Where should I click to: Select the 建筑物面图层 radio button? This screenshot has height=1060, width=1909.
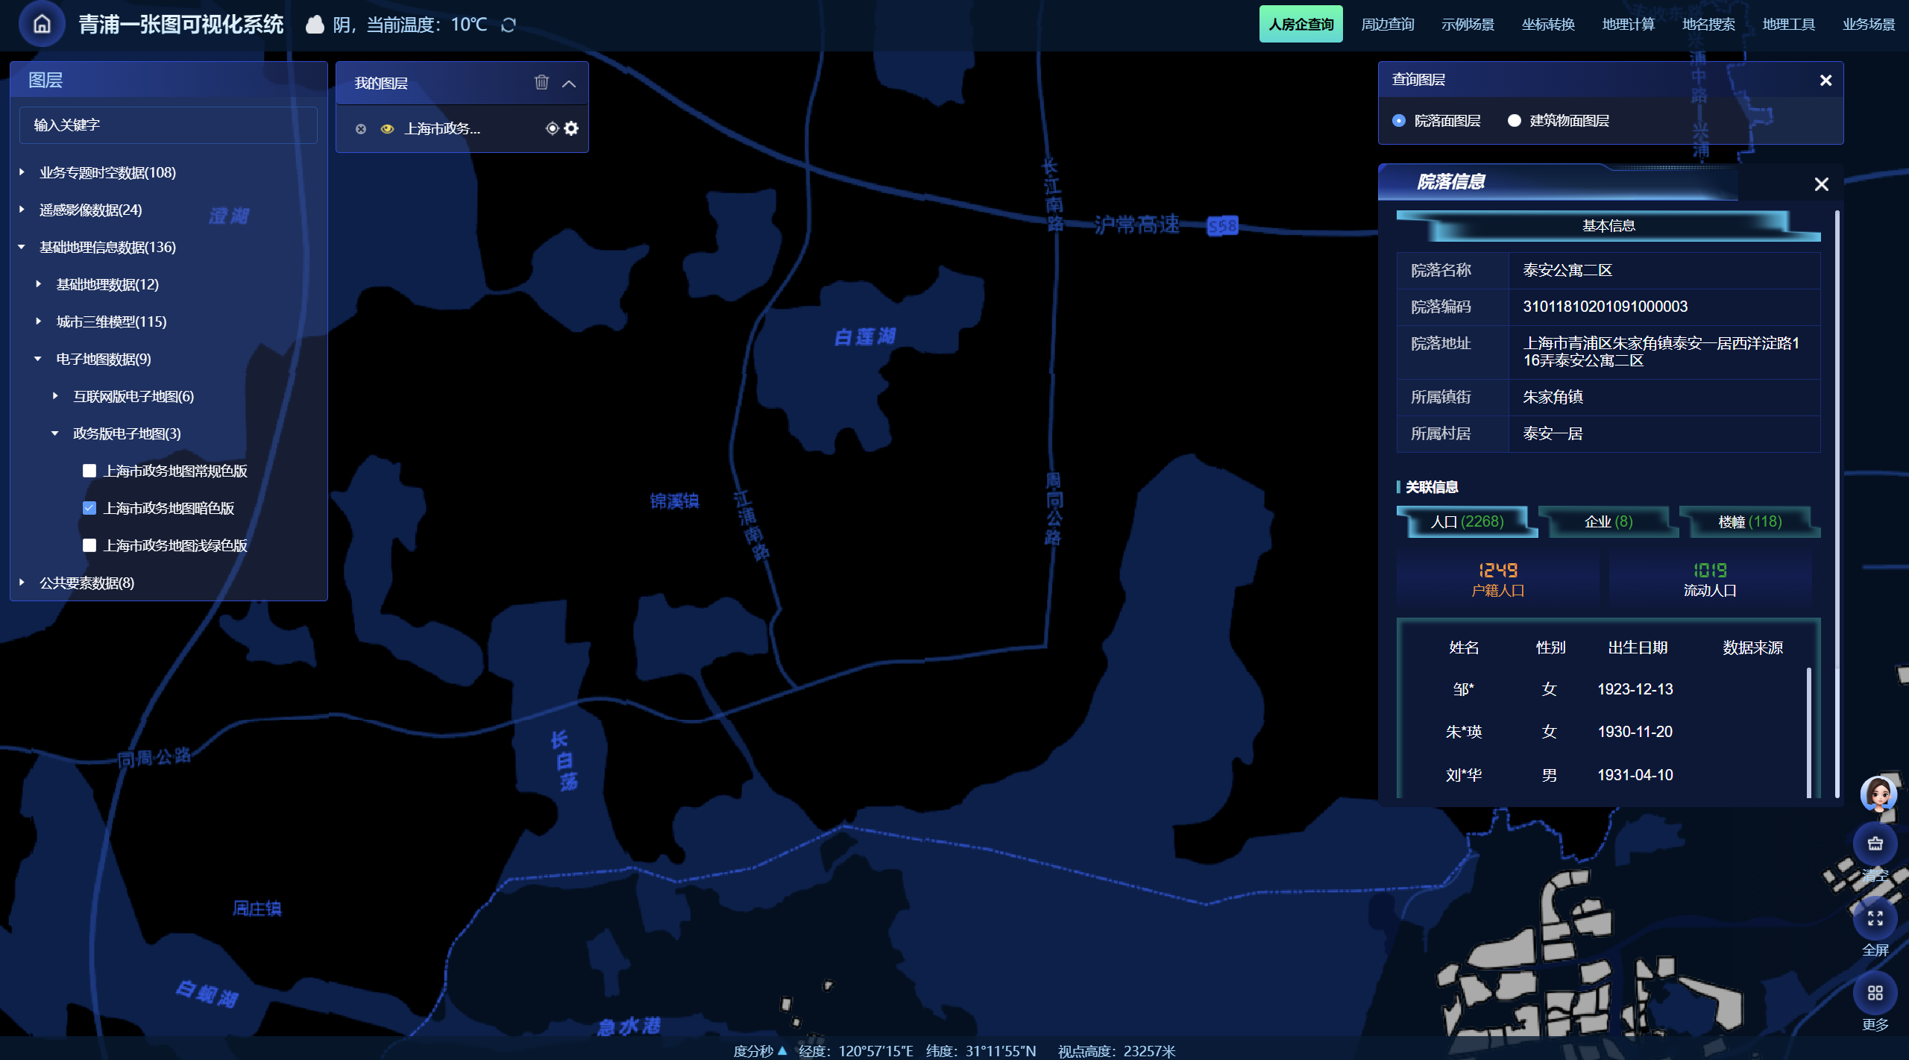[1514, 121]
